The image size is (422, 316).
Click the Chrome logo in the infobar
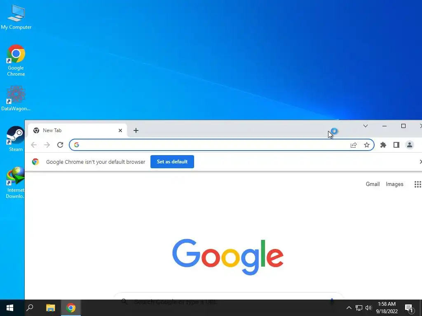click(x=35, y=162)
